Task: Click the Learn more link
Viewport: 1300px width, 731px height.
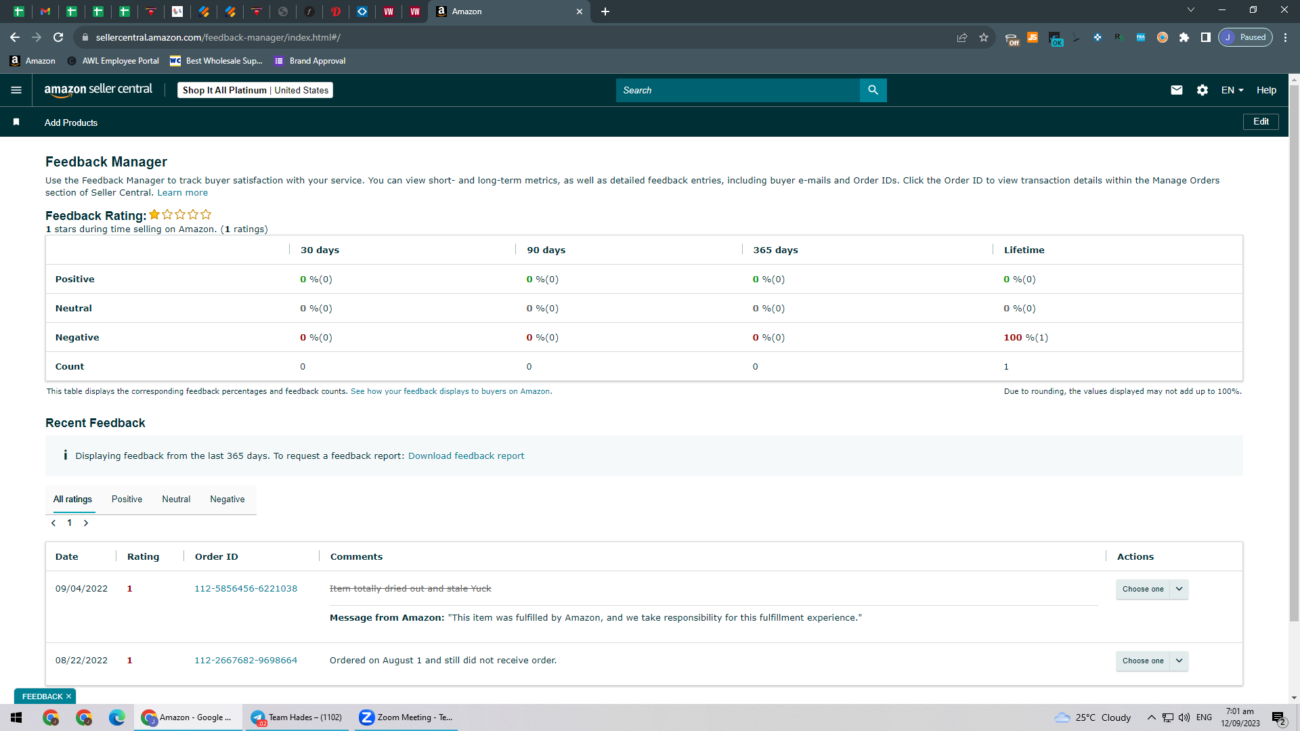Action: (x=183, y=193)
